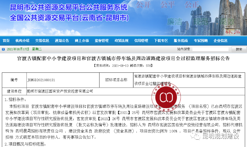Open the 专家园地 section
The height and width of the screenshot is (147, 247).
coord(200,40)
